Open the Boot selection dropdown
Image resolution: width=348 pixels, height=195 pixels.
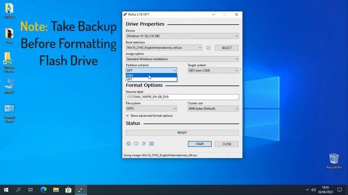click(x=164, y=48)
